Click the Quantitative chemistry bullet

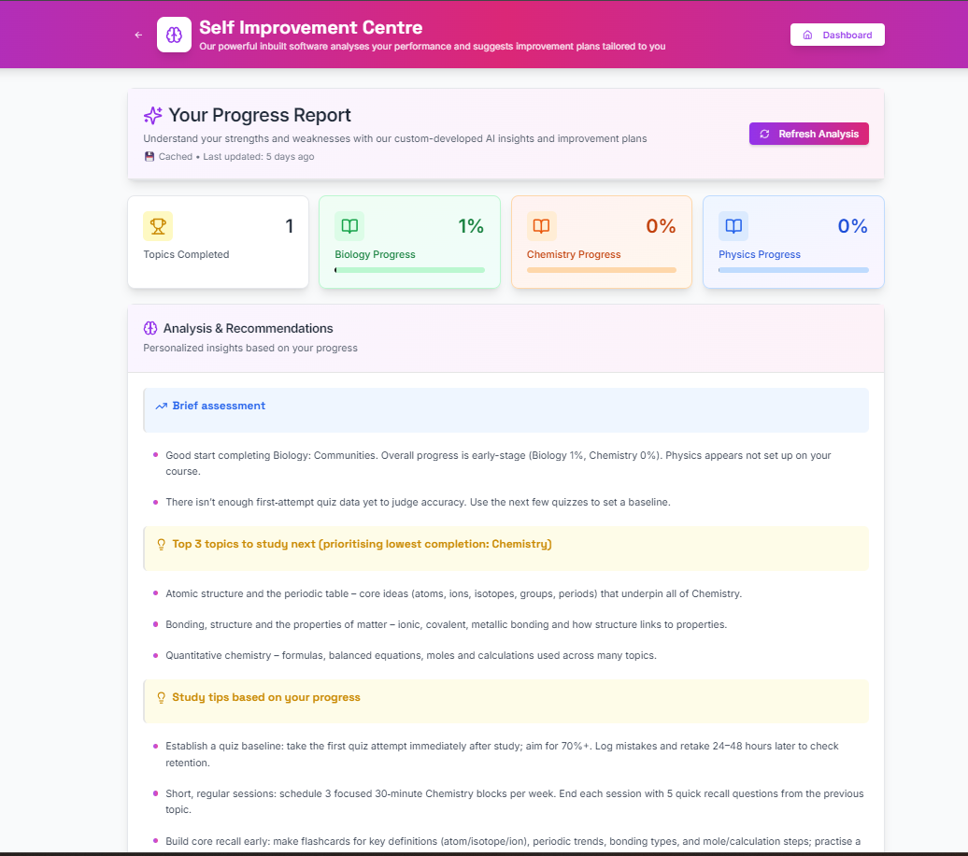point(411,655)
